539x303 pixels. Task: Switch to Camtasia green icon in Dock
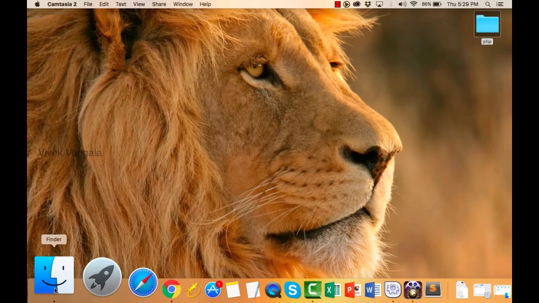313,290
